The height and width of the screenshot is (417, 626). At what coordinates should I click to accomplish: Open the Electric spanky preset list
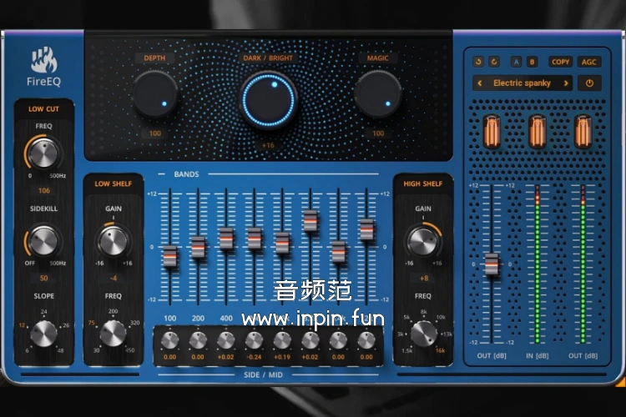(x=523, y=83)
